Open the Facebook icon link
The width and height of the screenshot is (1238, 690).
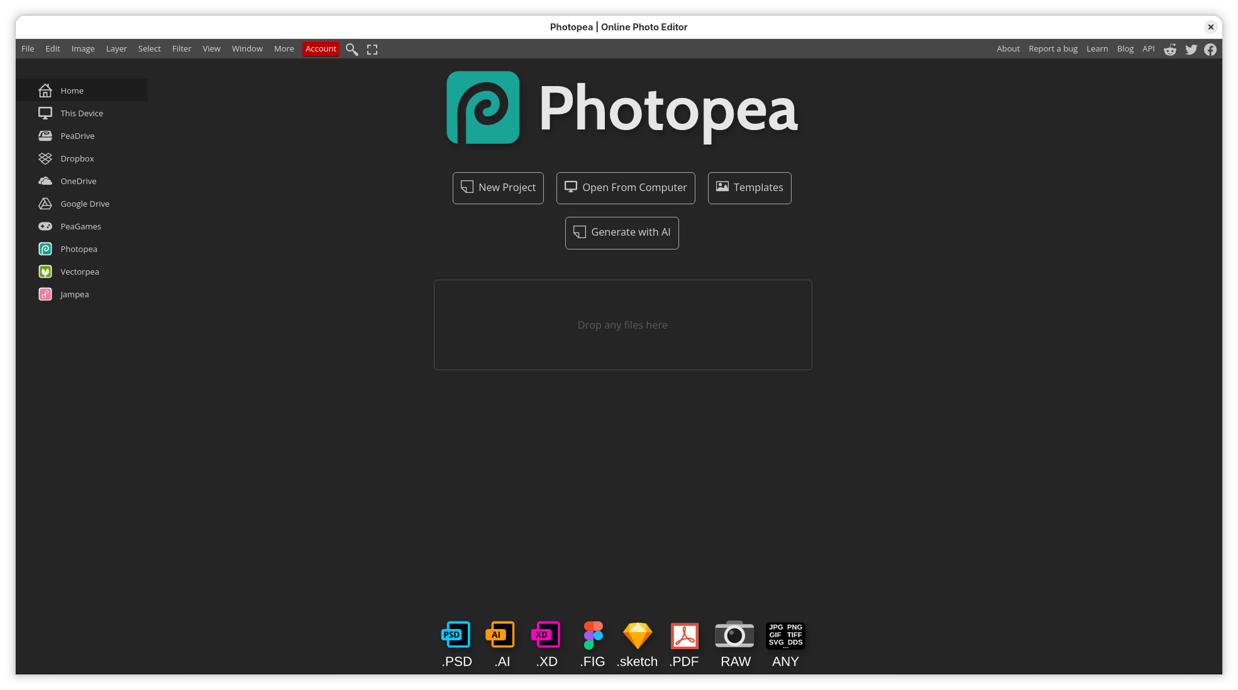[1210, 49]
